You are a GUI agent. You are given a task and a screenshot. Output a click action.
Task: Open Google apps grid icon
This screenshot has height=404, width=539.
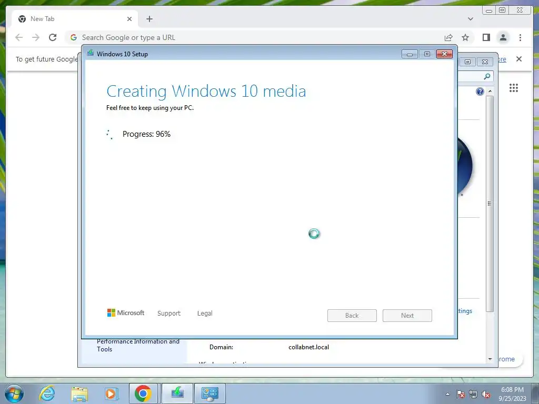click(x=514, y=88)
